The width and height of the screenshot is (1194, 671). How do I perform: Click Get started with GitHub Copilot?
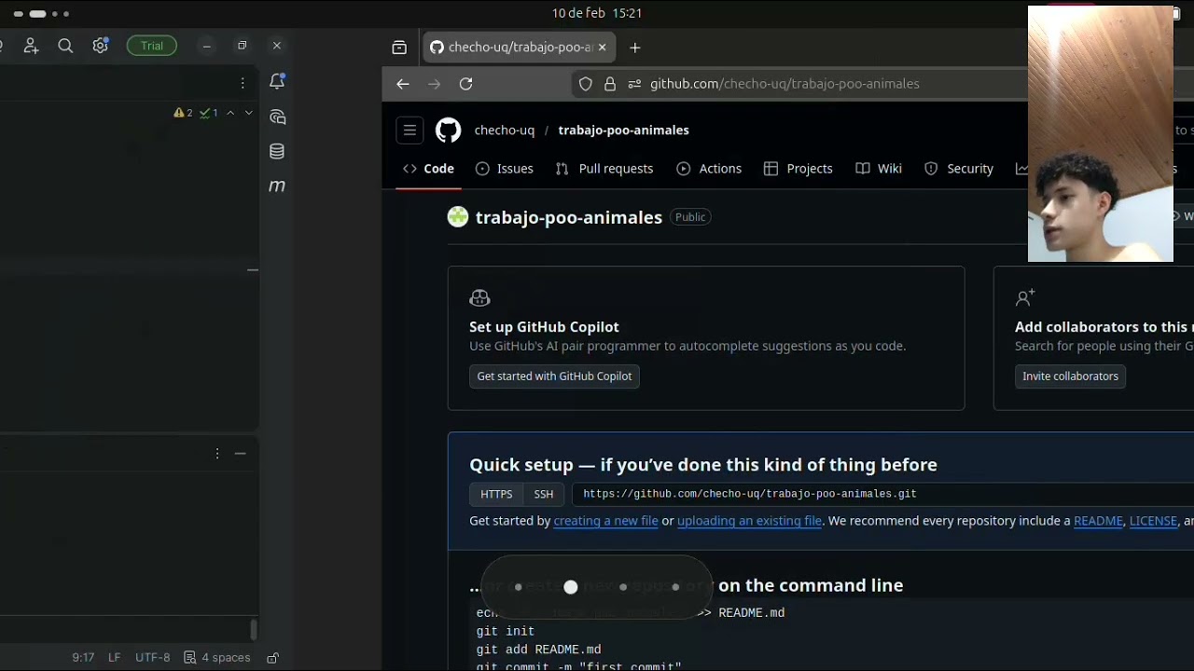(x=554, y=377)
